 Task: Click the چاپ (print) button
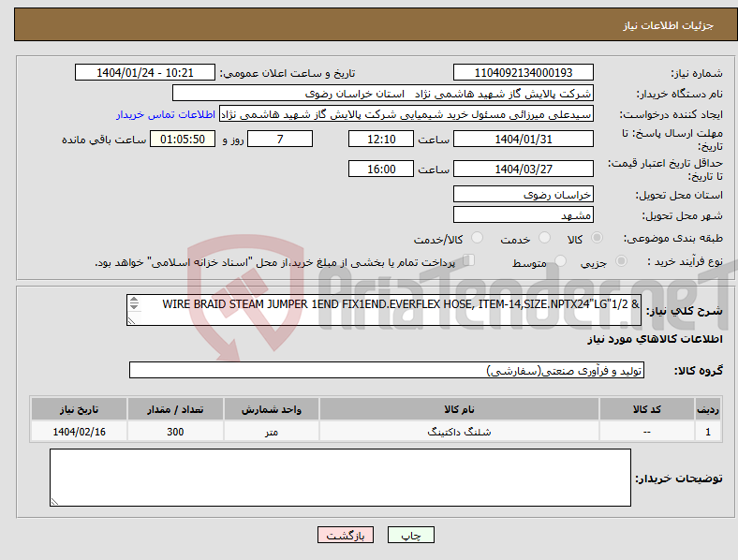[x=410, y=535]
